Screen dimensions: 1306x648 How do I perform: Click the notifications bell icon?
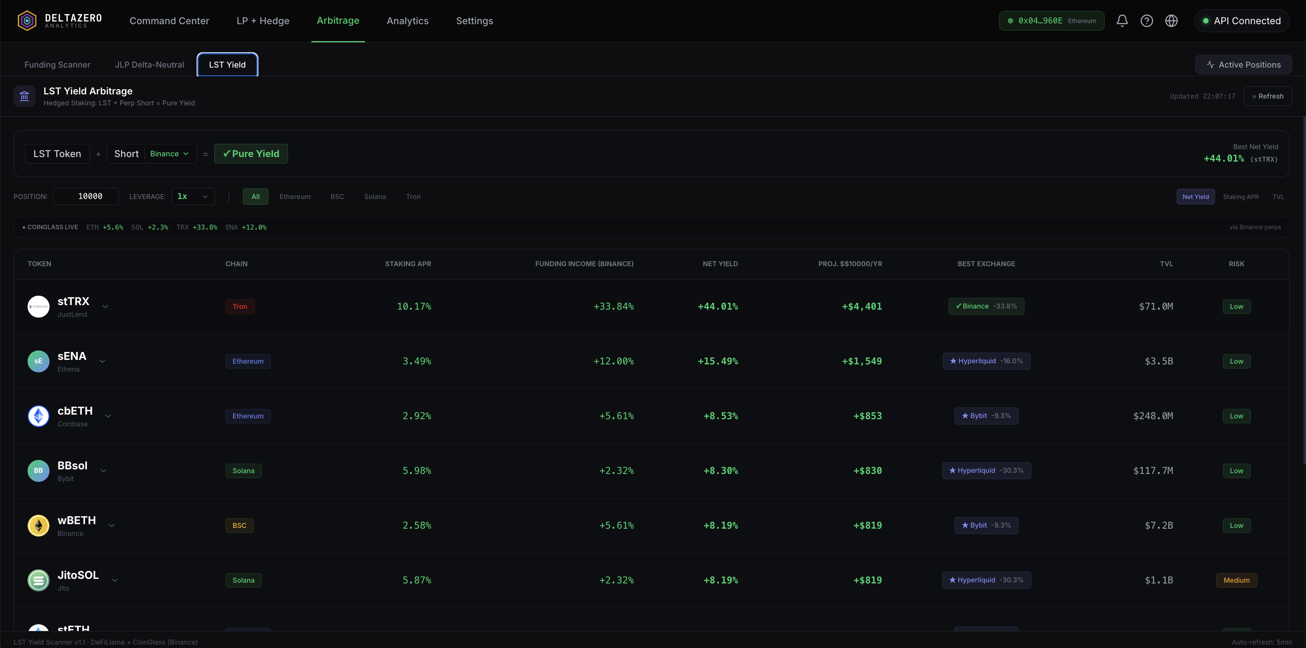pos(1122,21)
